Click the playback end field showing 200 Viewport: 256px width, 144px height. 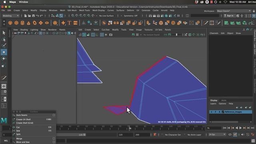(142, 135)
